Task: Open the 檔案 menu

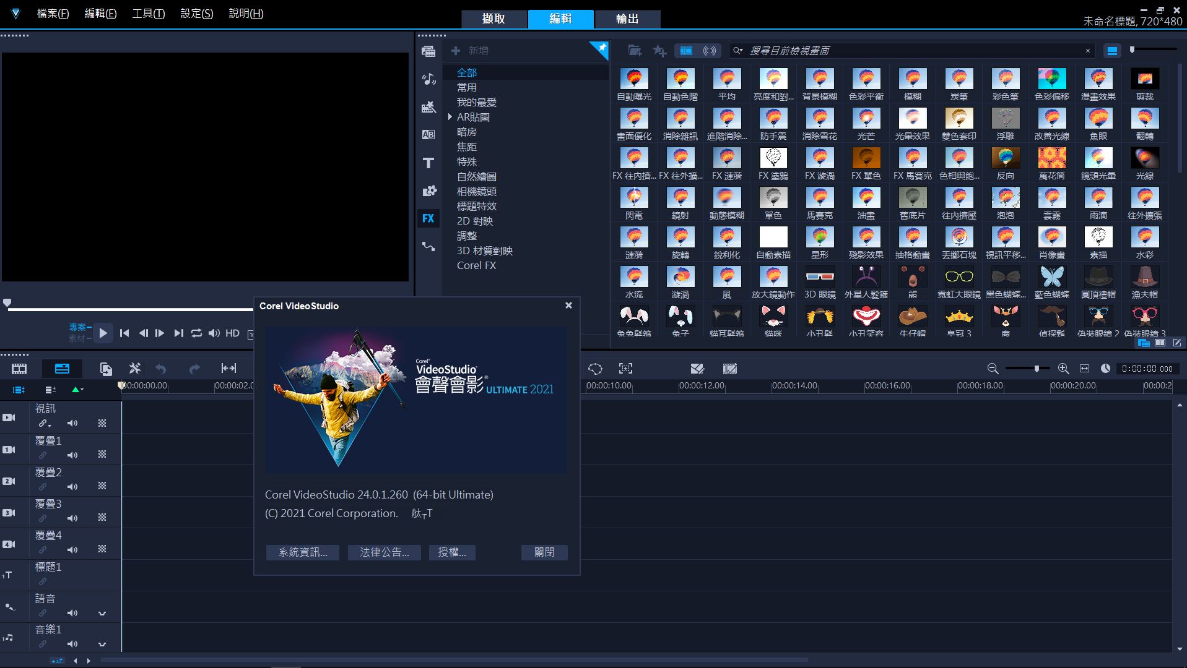Action: (53, 14)
